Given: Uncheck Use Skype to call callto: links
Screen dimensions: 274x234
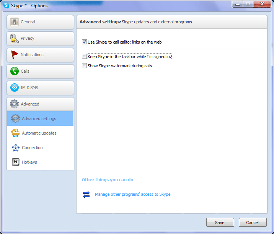Looking at the screenshot, I should pos(84,42).
